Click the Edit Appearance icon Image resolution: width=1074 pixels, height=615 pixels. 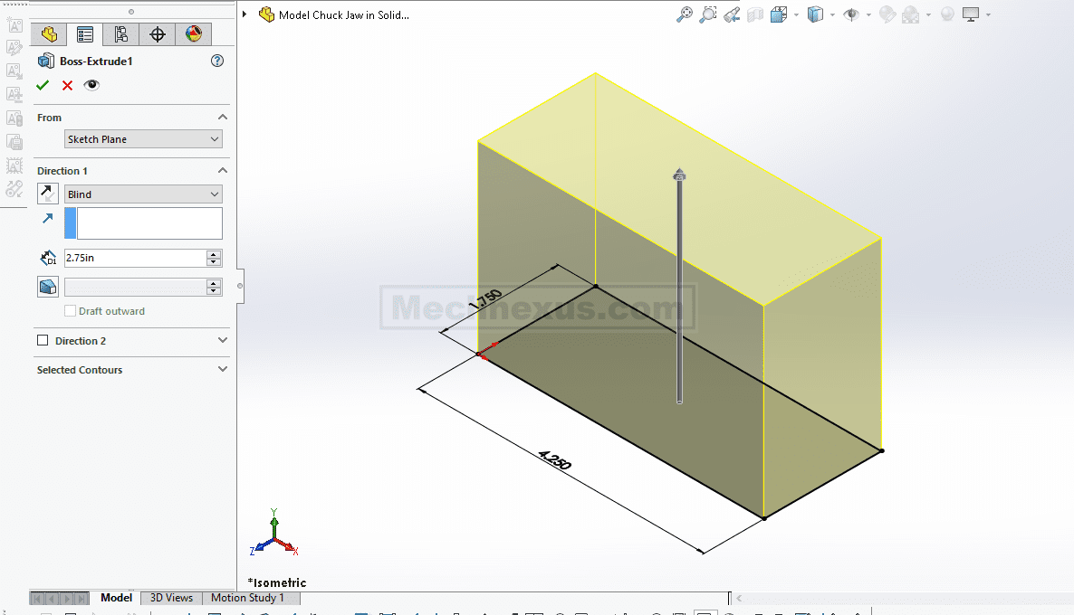[x=887, y=14]
